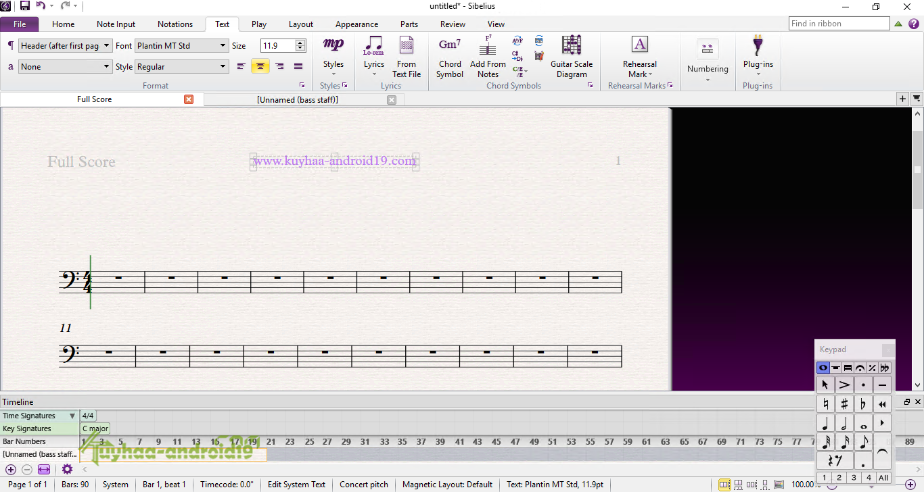Click the Revoice Chord Diagram icon
The image size is (924, 492).
point(539,41)
